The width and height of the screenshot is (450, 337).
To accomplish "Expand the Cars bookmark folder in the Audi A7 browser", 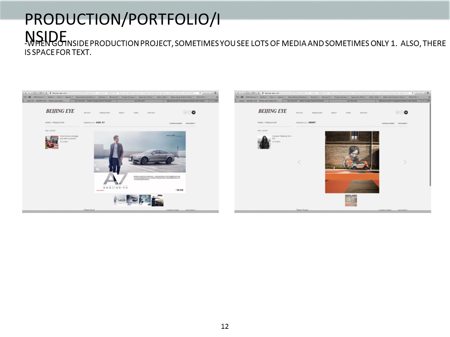I will point(60,97).
